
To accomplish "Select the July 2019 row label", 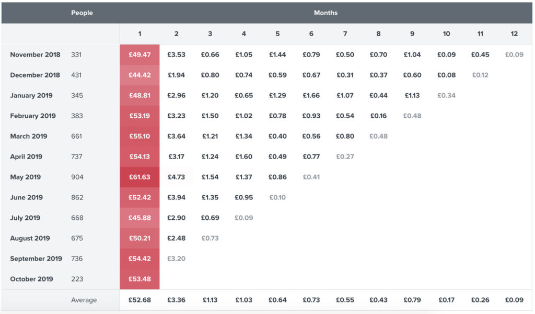I will tap(25, 218).
